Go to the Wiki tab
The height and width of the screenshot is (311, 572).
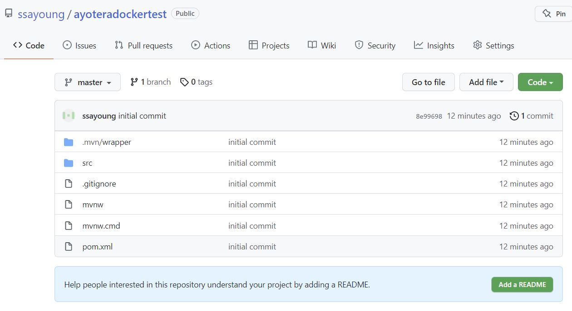tap(322, 45)
